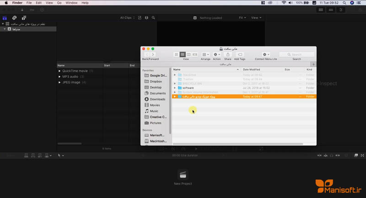This screenshot has width=366, height=198.
Task: Click the New Project clapperboard icon
Action: pos(183,175)
